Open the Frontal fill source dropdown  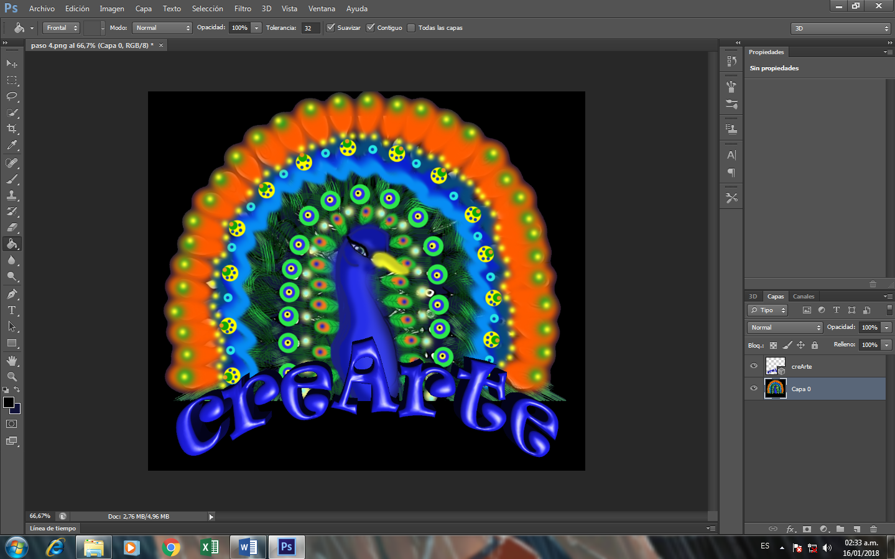pos(61,27)
